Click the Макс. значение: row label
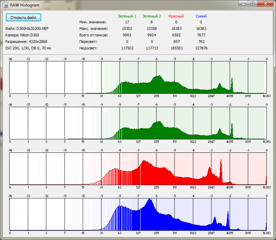 tap(93, 29)
